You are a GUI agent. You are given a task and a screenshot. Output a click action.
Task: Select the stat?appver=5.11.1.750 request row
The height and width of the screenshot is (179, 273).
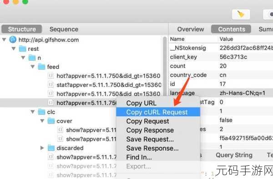pos(81,85)
